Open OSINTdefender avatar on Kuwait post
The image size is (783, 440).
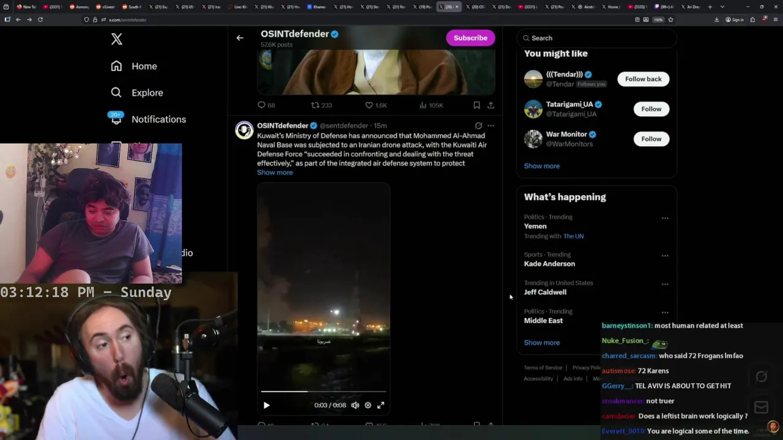(x=244, y=130)
